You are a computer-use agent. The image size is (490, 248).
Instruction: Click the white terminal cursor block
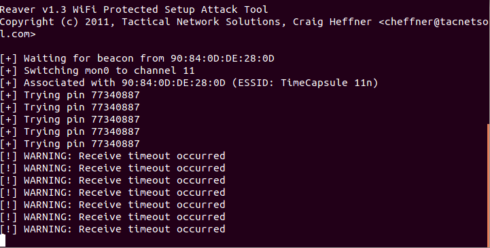(3, 241)
